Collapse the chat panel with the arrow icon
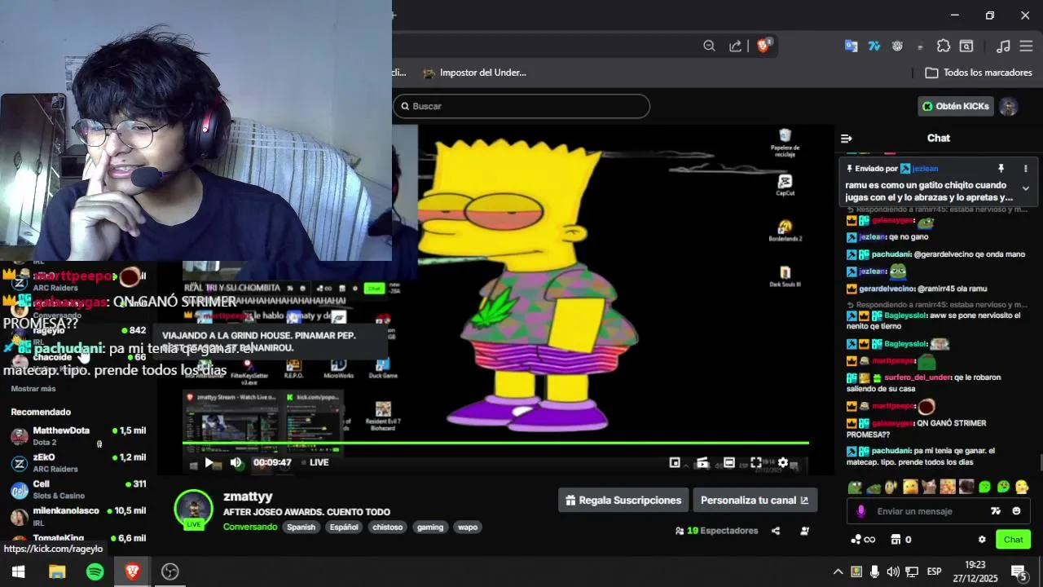1043x587 pixels. click(846, 139)
